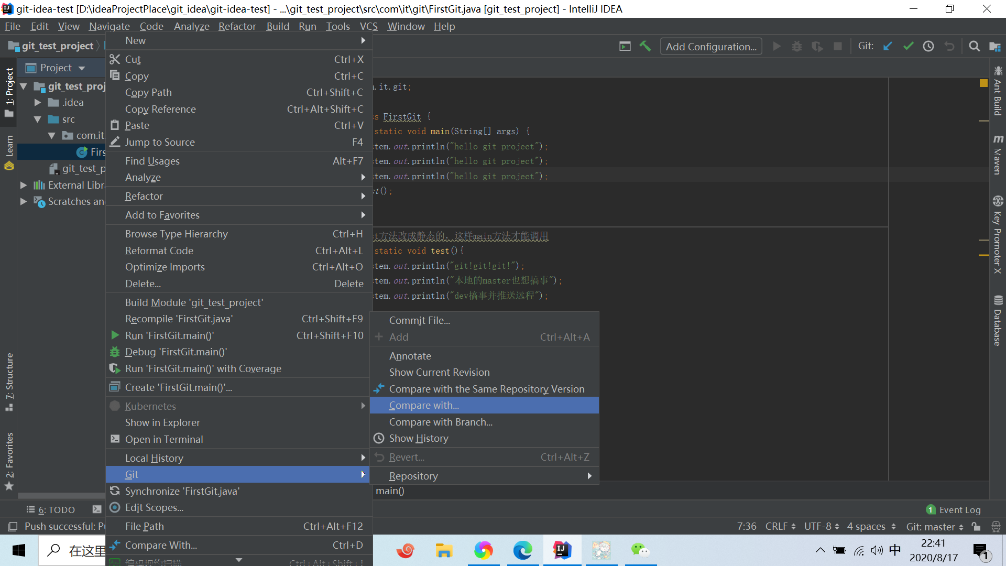Collapse the src folder node
1006x566 pixels.
point(37,119)
